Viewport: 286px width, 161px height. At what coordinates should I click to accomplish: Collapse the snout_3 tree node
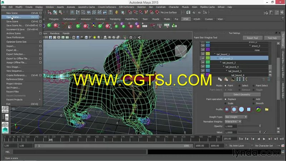[x=250, y=46]
